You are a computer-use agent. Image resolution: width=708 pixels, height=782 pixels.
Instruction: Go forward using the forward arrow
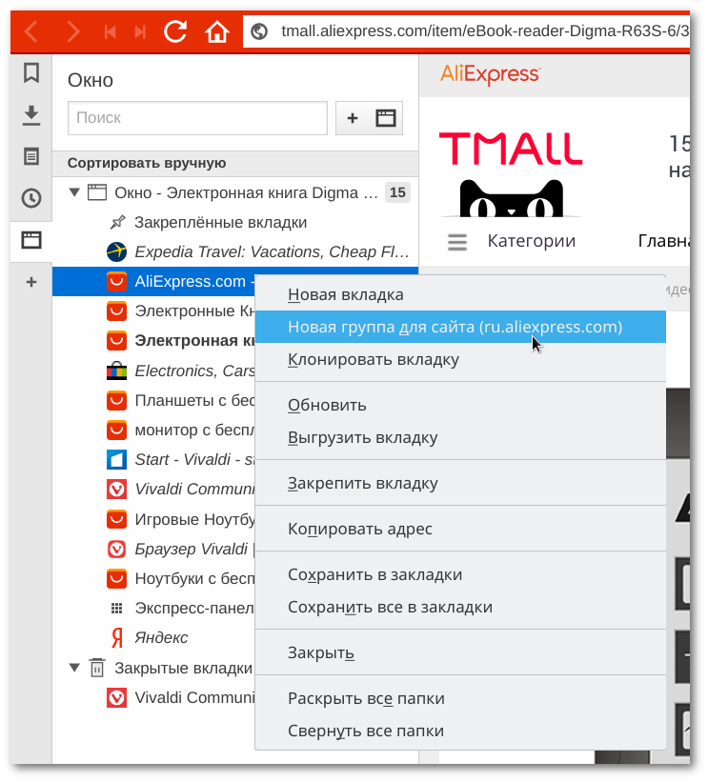point(73,32)
